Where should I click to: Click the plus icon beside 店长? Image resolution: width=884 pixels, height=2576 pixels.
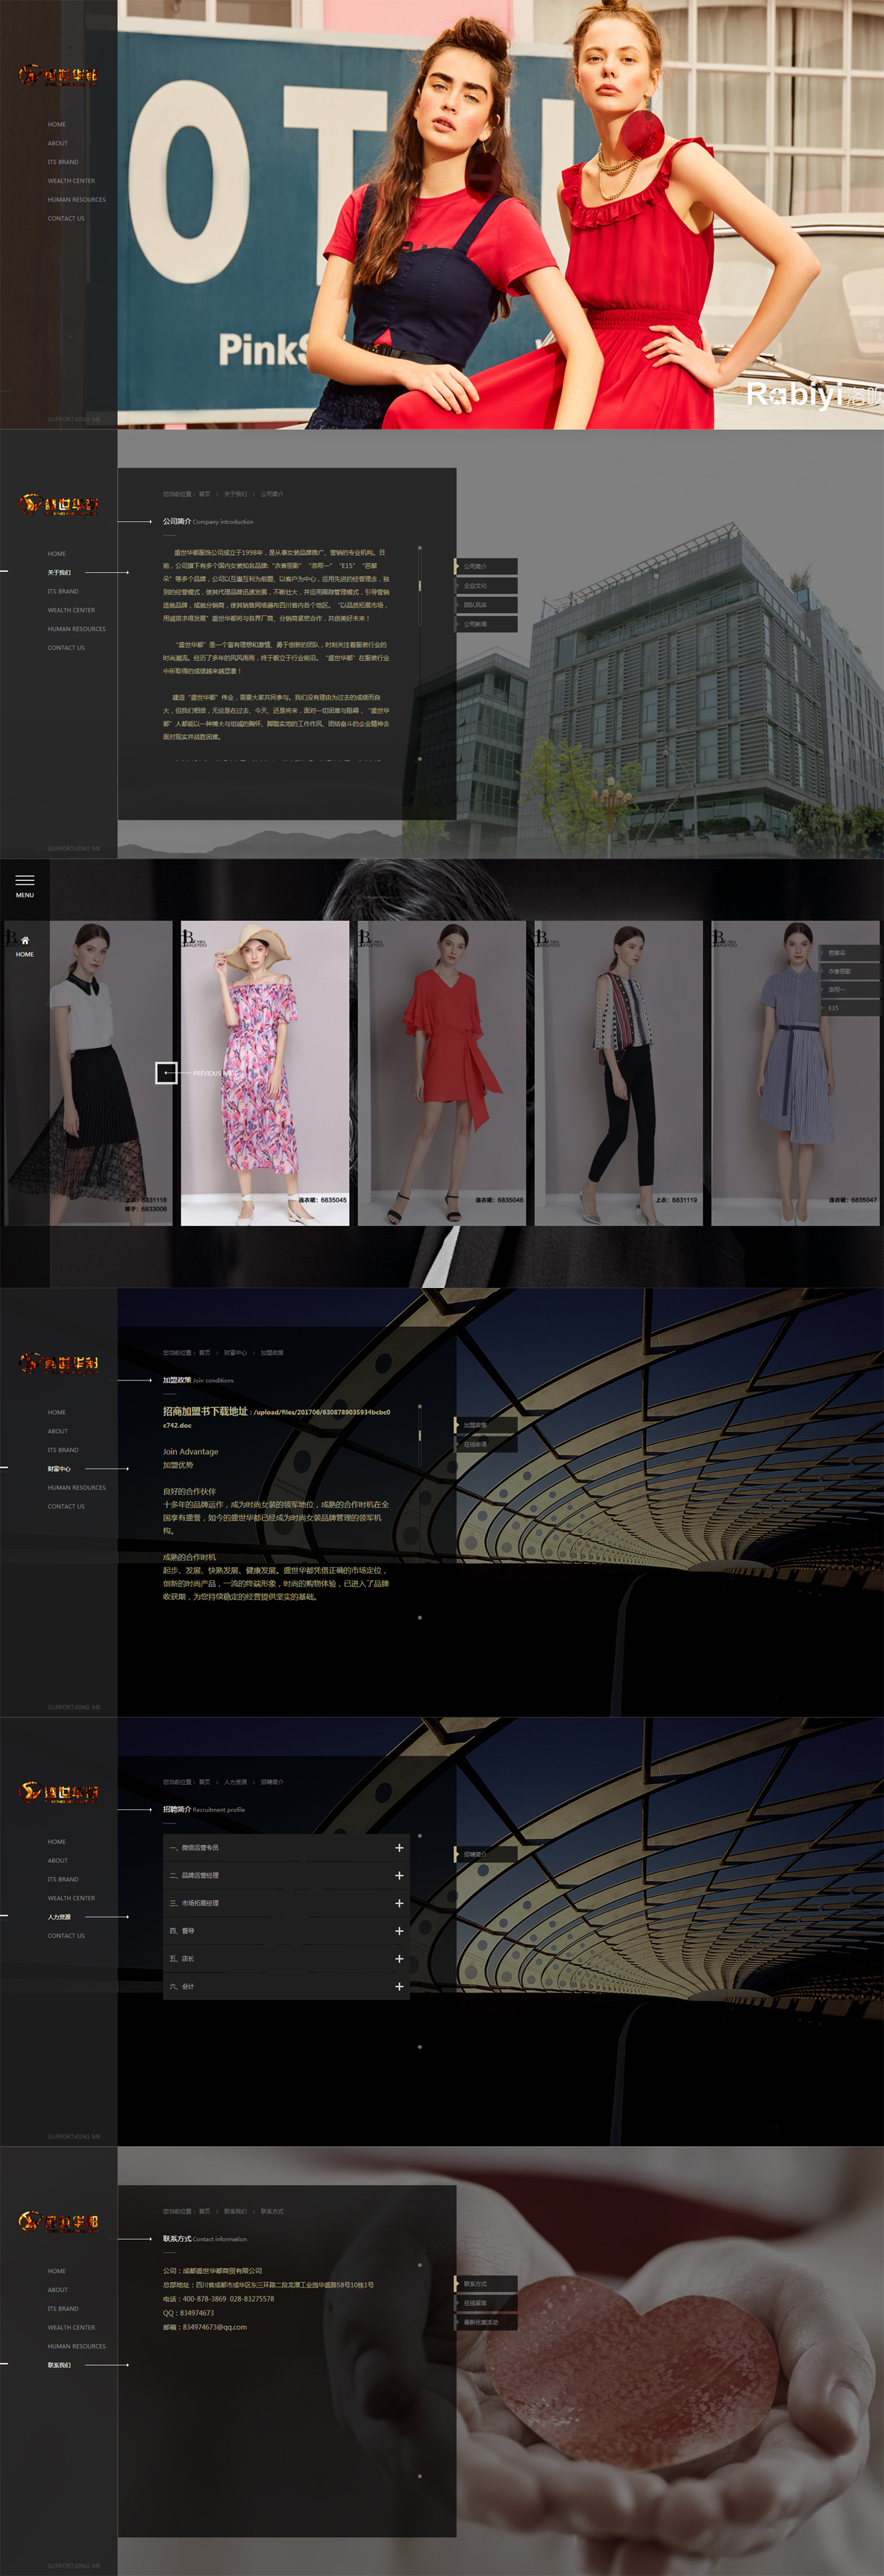399,1959
